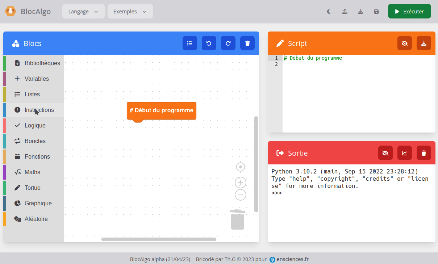This screenshot has height=264, width=438.
Task: Center the workspace with the target icon
Action: point(241,167)
